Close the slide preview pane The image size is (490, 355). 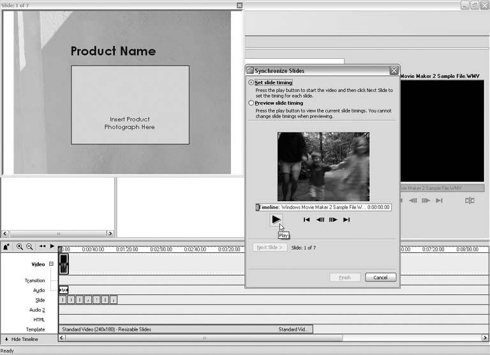[x=239, y=6]
